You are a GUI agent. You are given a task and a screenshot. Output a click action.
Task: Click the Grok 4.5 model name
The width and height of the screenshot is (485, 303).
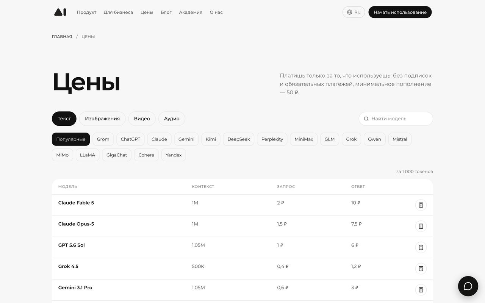tap(68, 266)
